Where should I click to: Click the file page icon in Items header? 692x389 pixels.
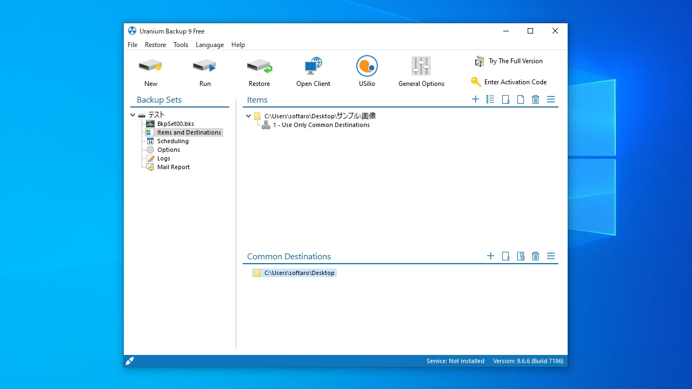click(521, 99)
